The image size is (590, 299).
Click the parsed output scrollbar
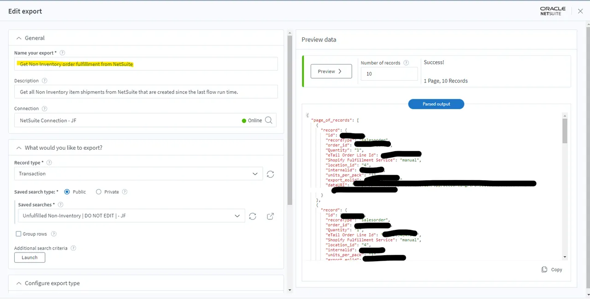565,131
